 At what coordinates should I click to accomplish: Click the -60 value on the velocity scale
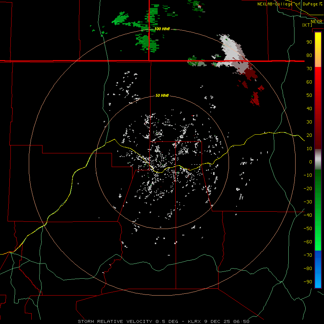(x=308, y=242)
